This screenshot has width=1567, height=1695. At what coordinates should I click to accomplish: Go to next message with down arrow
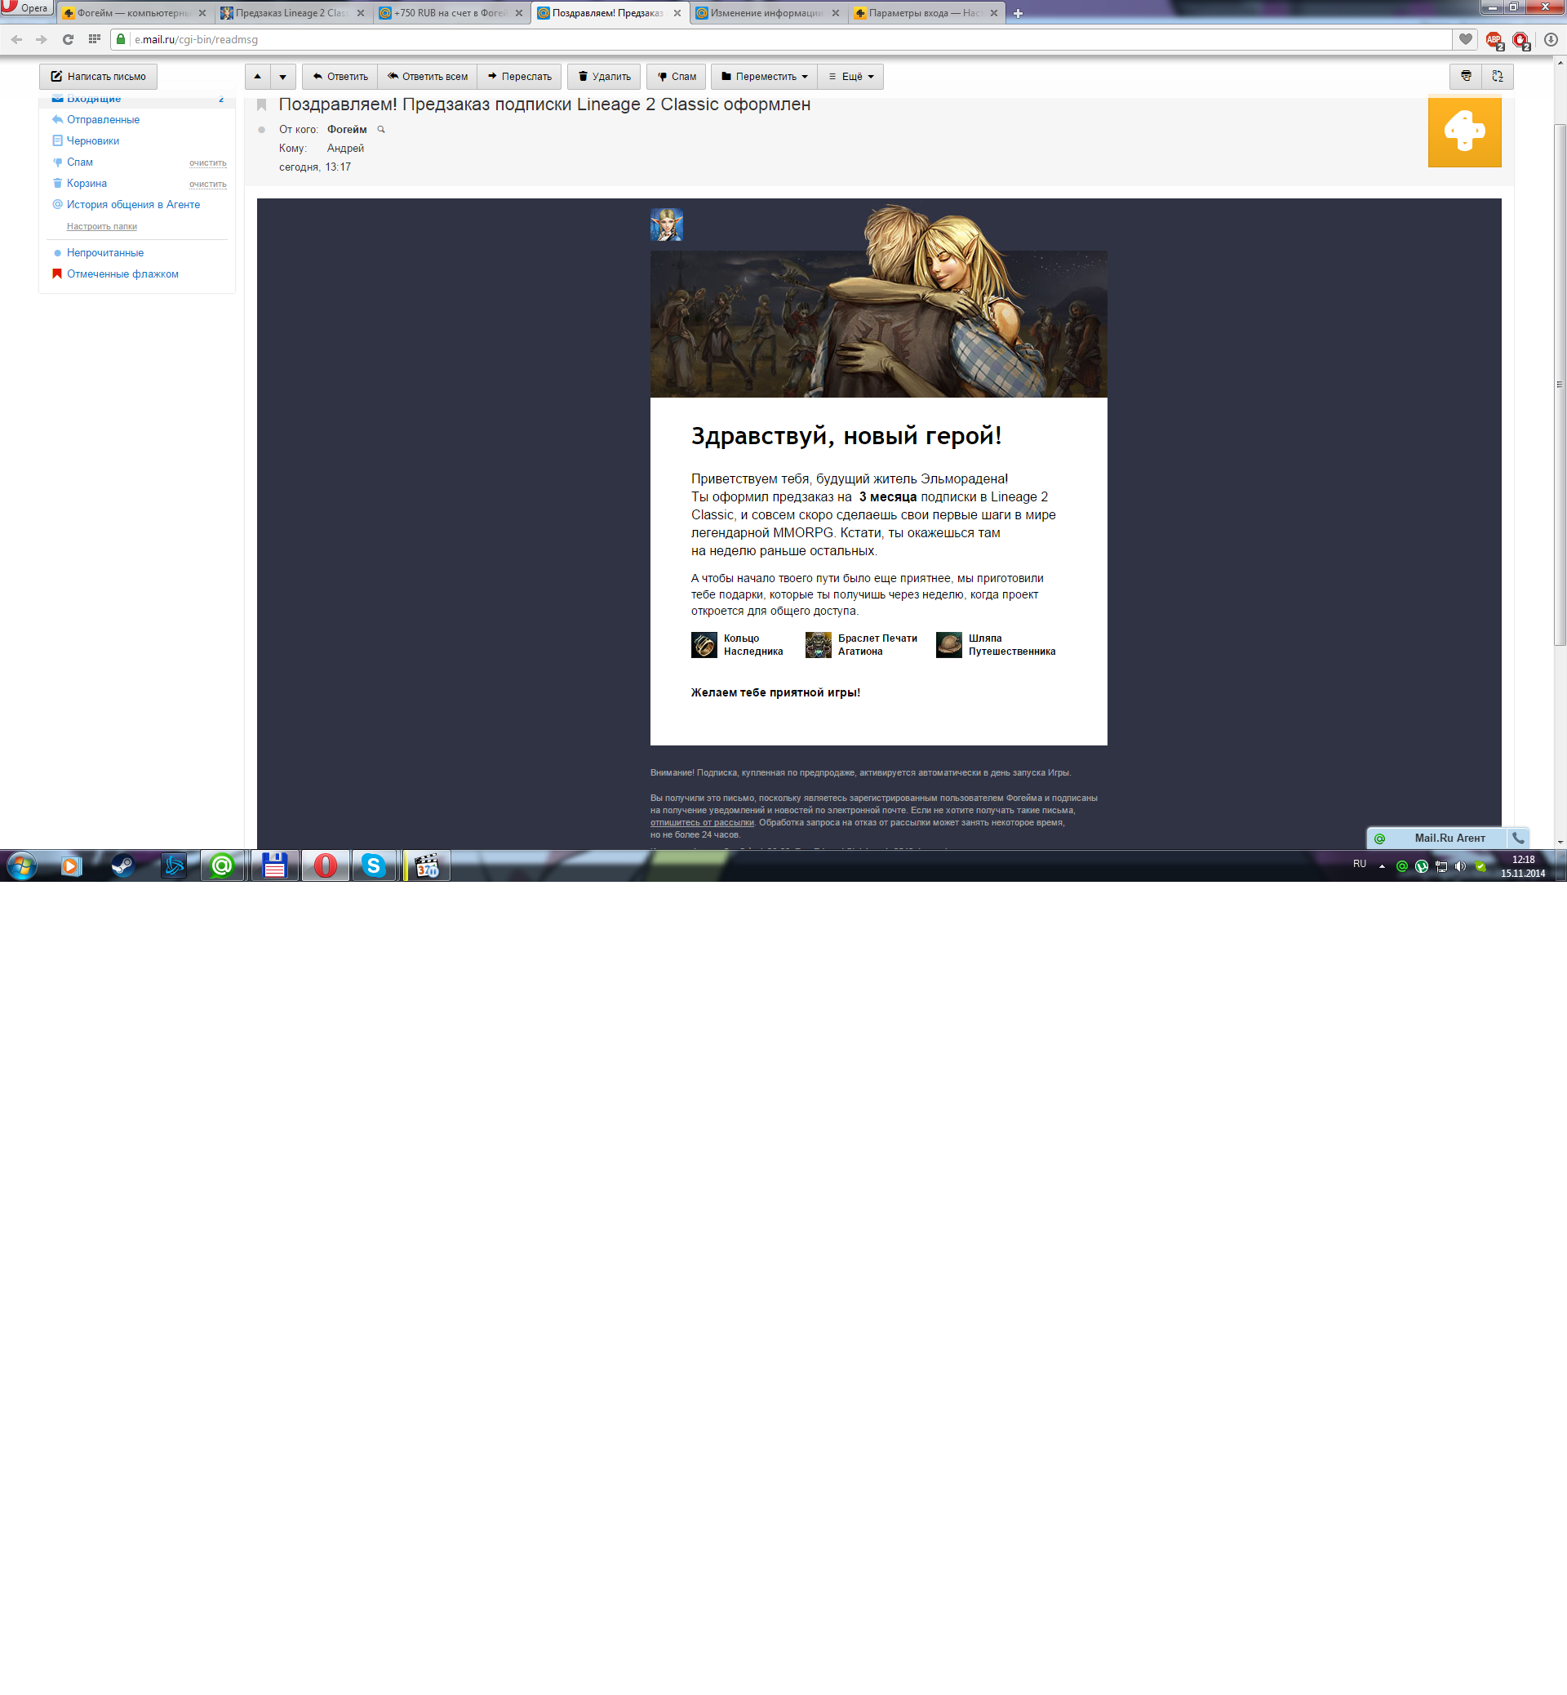click(283, 77)
